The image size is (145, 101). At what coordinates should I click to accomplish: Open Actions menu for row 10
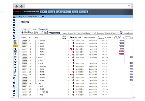pyautogui.click(x=25, y=43)
